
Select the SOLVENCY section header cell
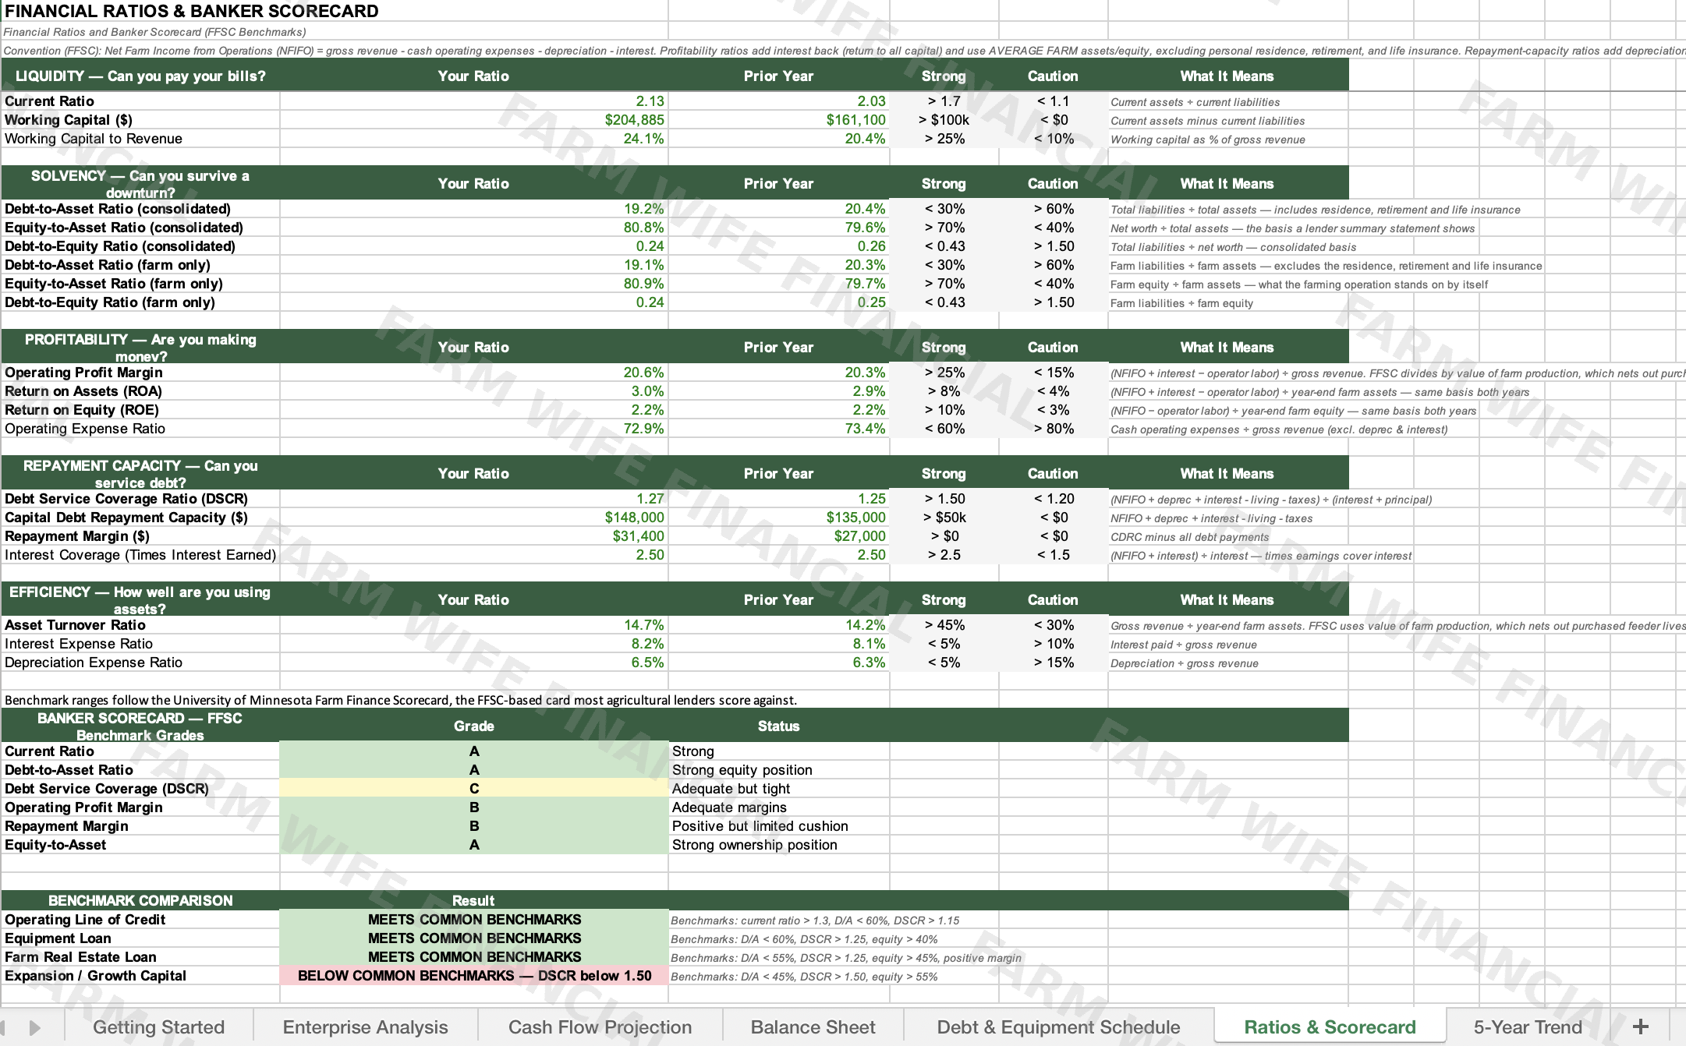[x=140, y=184]
